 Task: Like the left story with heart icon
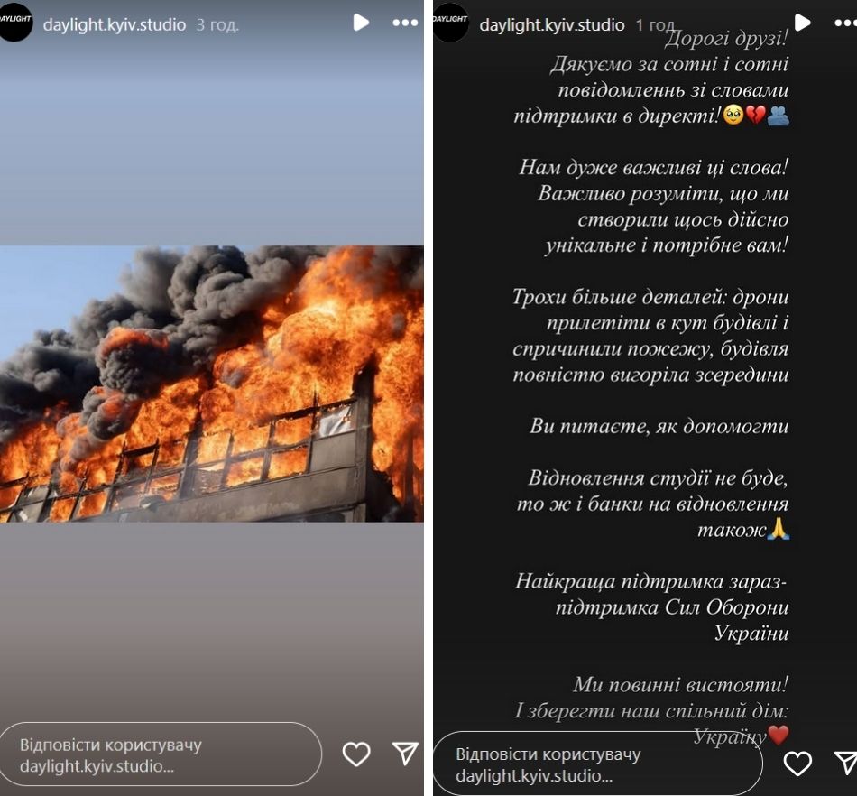[x=356, y=754]
